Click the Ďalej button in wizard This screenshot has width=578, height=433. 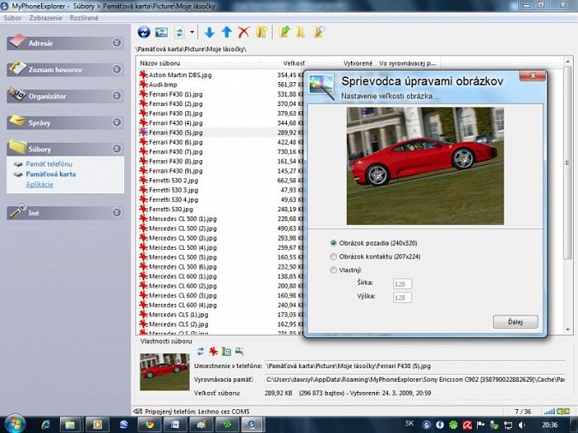[x=515, y=322]
